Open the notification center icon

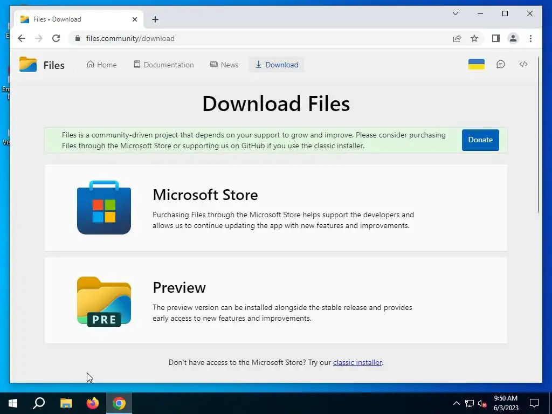(534, 403)
